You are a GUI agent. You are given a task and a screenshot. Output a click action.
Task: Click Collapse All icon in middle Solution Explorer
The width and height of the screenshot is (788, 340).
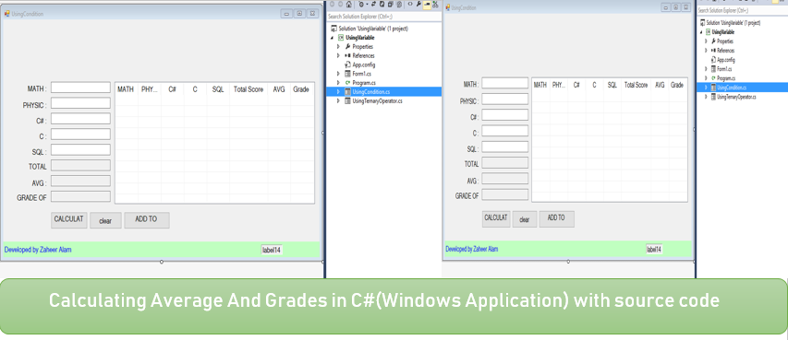[390, 4]
